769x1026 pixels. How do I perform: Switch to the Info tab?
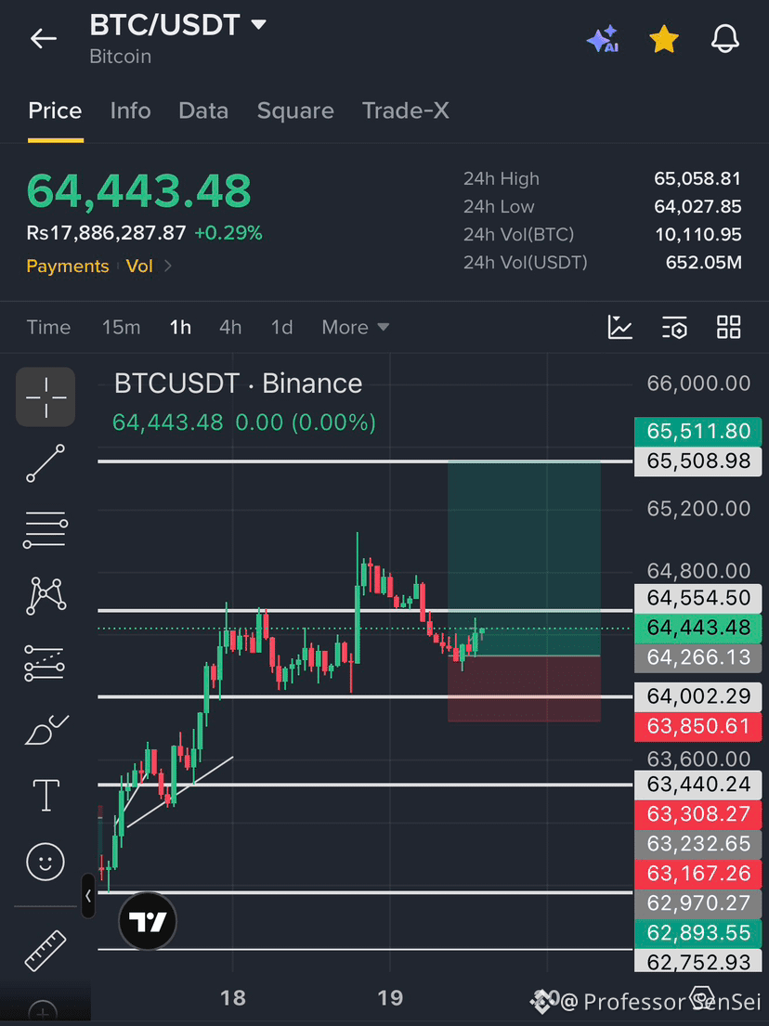point(130,110)
